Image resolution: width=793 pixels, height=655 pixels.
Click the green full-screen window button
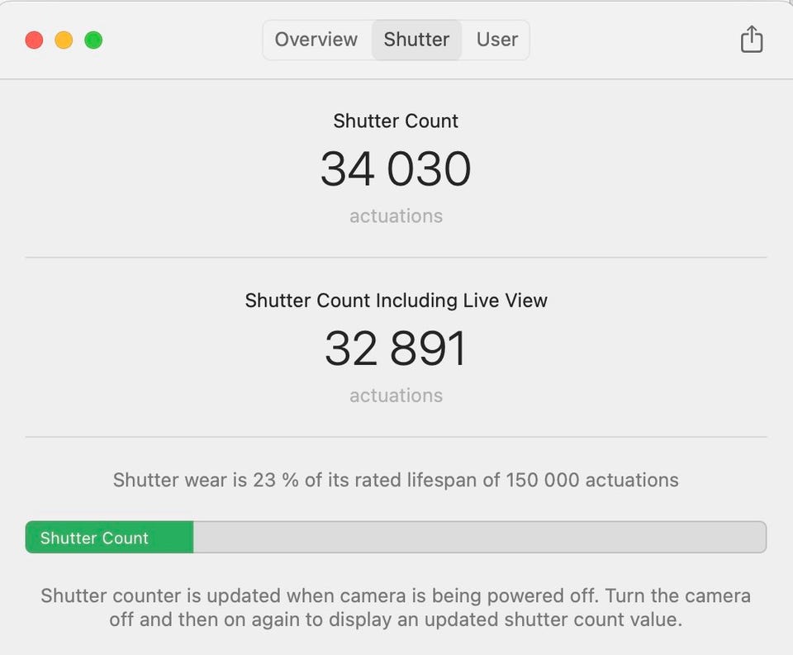click(93, 40)
